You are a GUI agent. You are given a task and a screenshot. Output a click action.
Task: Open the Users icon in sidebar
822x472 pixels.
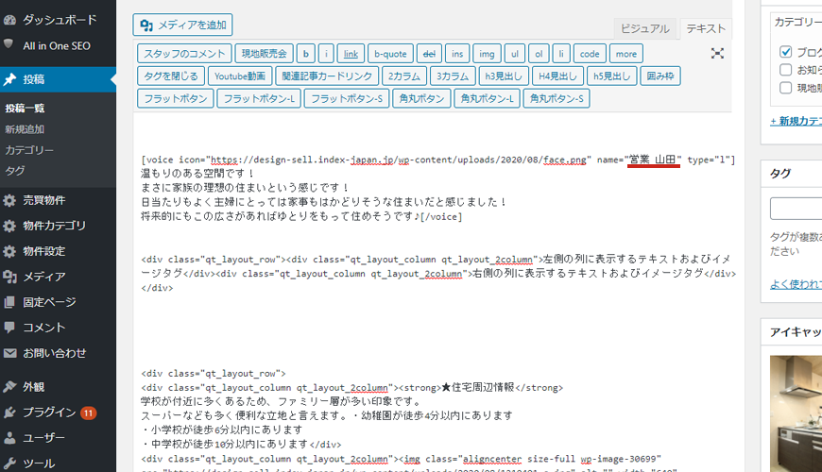coord(9,438)
